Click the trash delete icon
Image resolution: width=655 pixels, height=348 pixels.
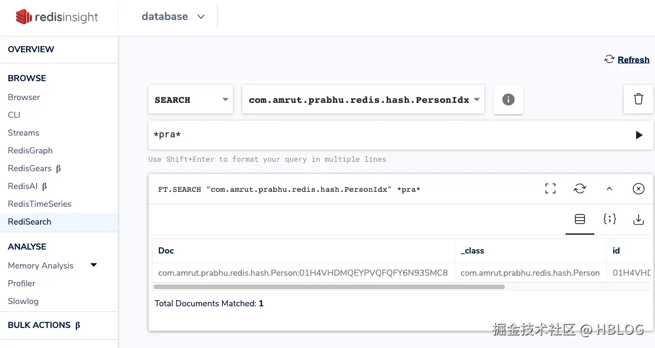638,99
